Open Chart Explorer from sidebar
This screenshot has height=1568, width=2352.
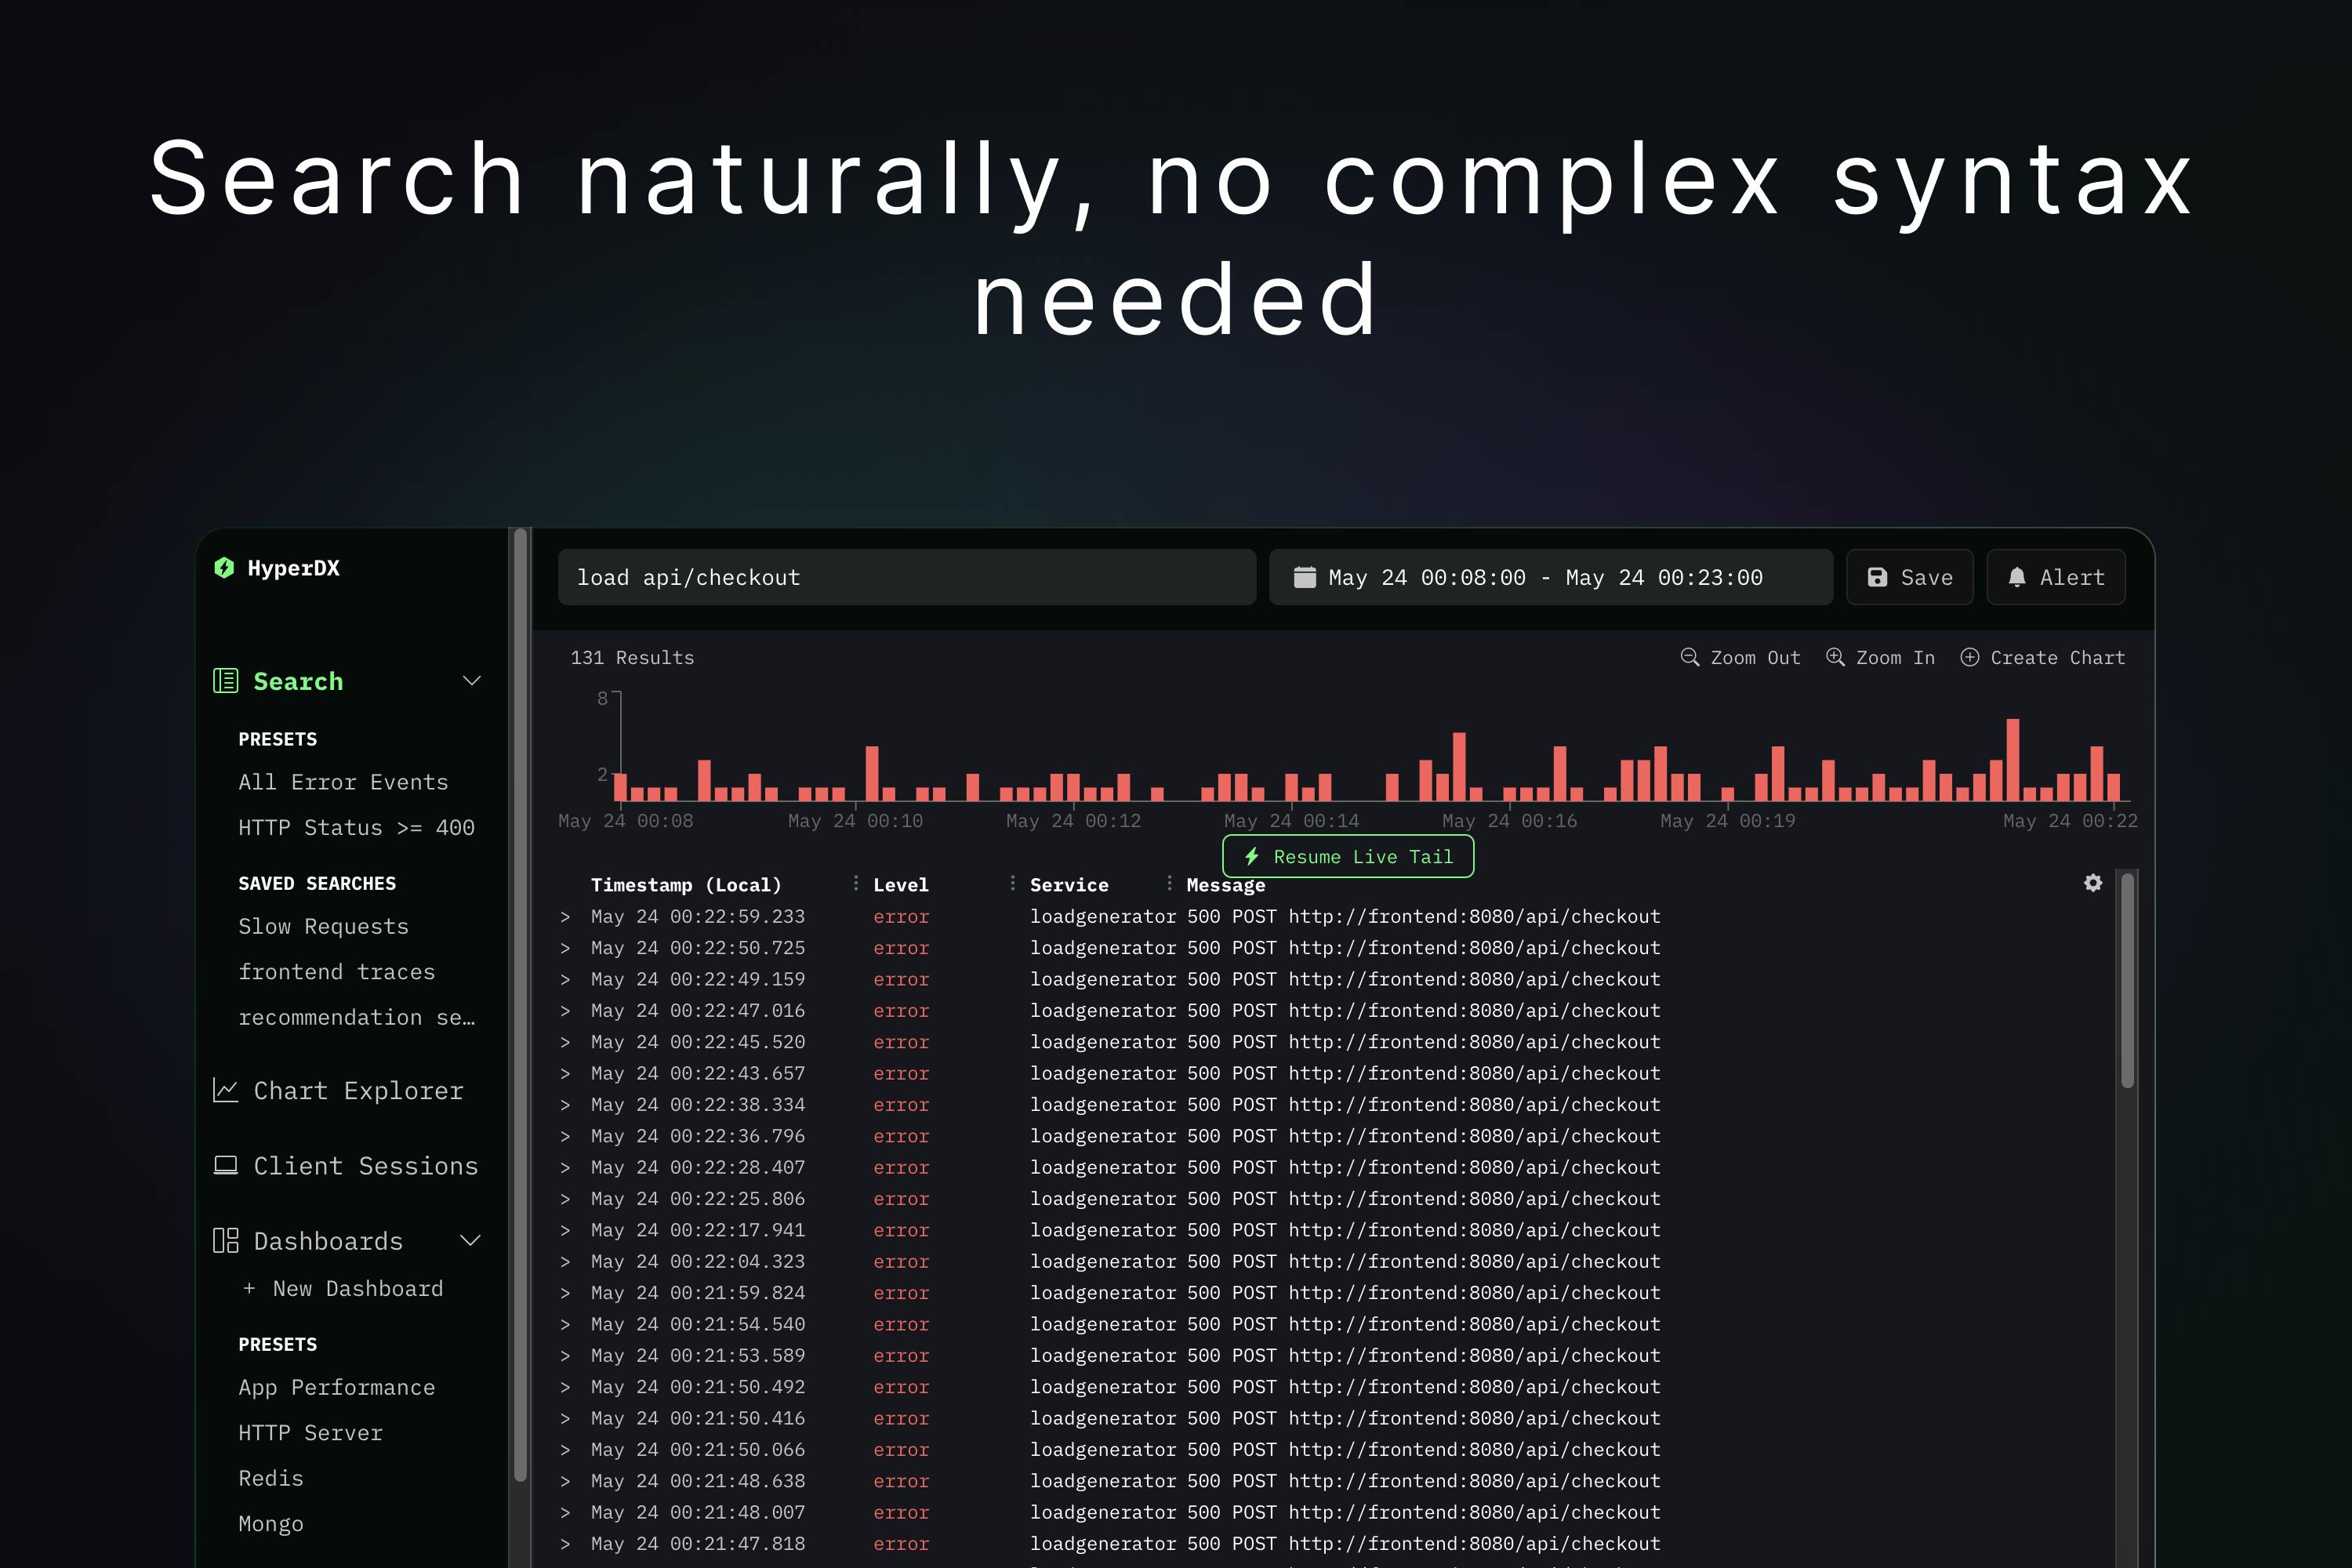point(339,1090)
